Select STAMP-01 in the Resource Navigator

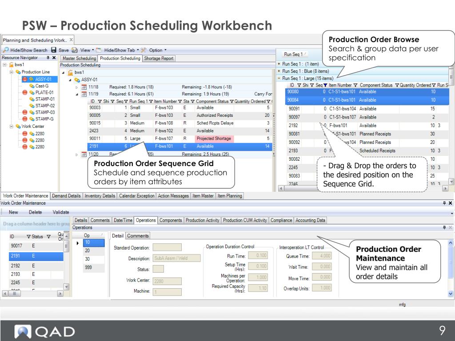45,99
